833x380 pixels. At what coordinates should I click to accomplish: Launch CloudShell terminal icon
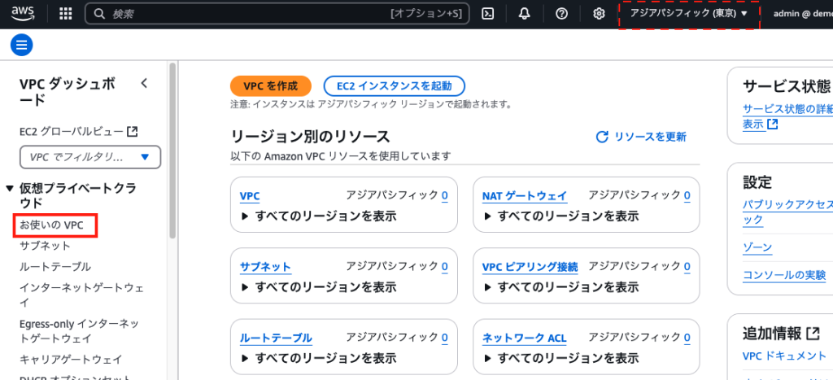coord(488,14)
